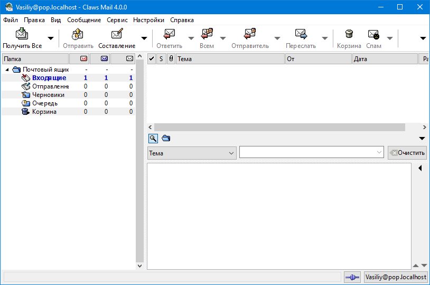Image resolution: width=430 pixels, height=285 pixels.
Task: Select the Отправленные folder
Action: click(51, 86)
